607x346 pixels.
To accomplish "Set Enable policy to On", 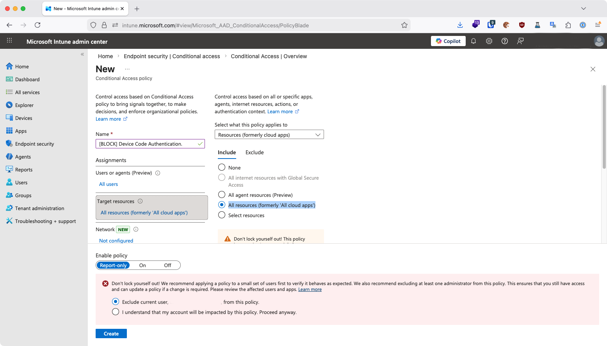I will pyautogui.click(x=142, y=265).
